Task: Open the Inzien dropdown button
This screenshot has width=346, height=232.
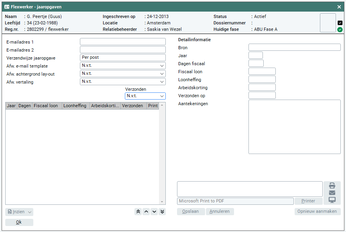Action: click(19, 212)
